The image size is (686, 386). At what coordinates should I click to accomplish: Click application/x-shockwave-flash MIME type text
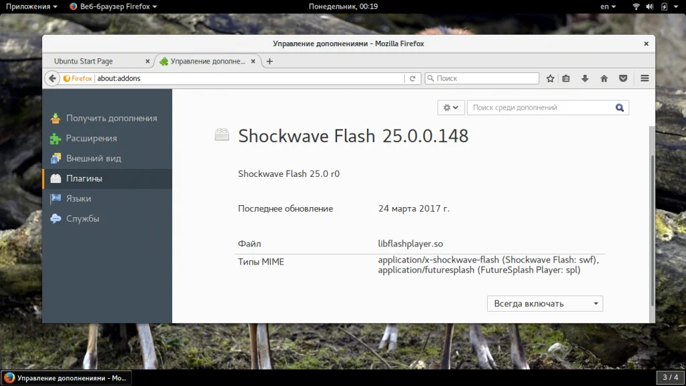[x=488, y=260]
